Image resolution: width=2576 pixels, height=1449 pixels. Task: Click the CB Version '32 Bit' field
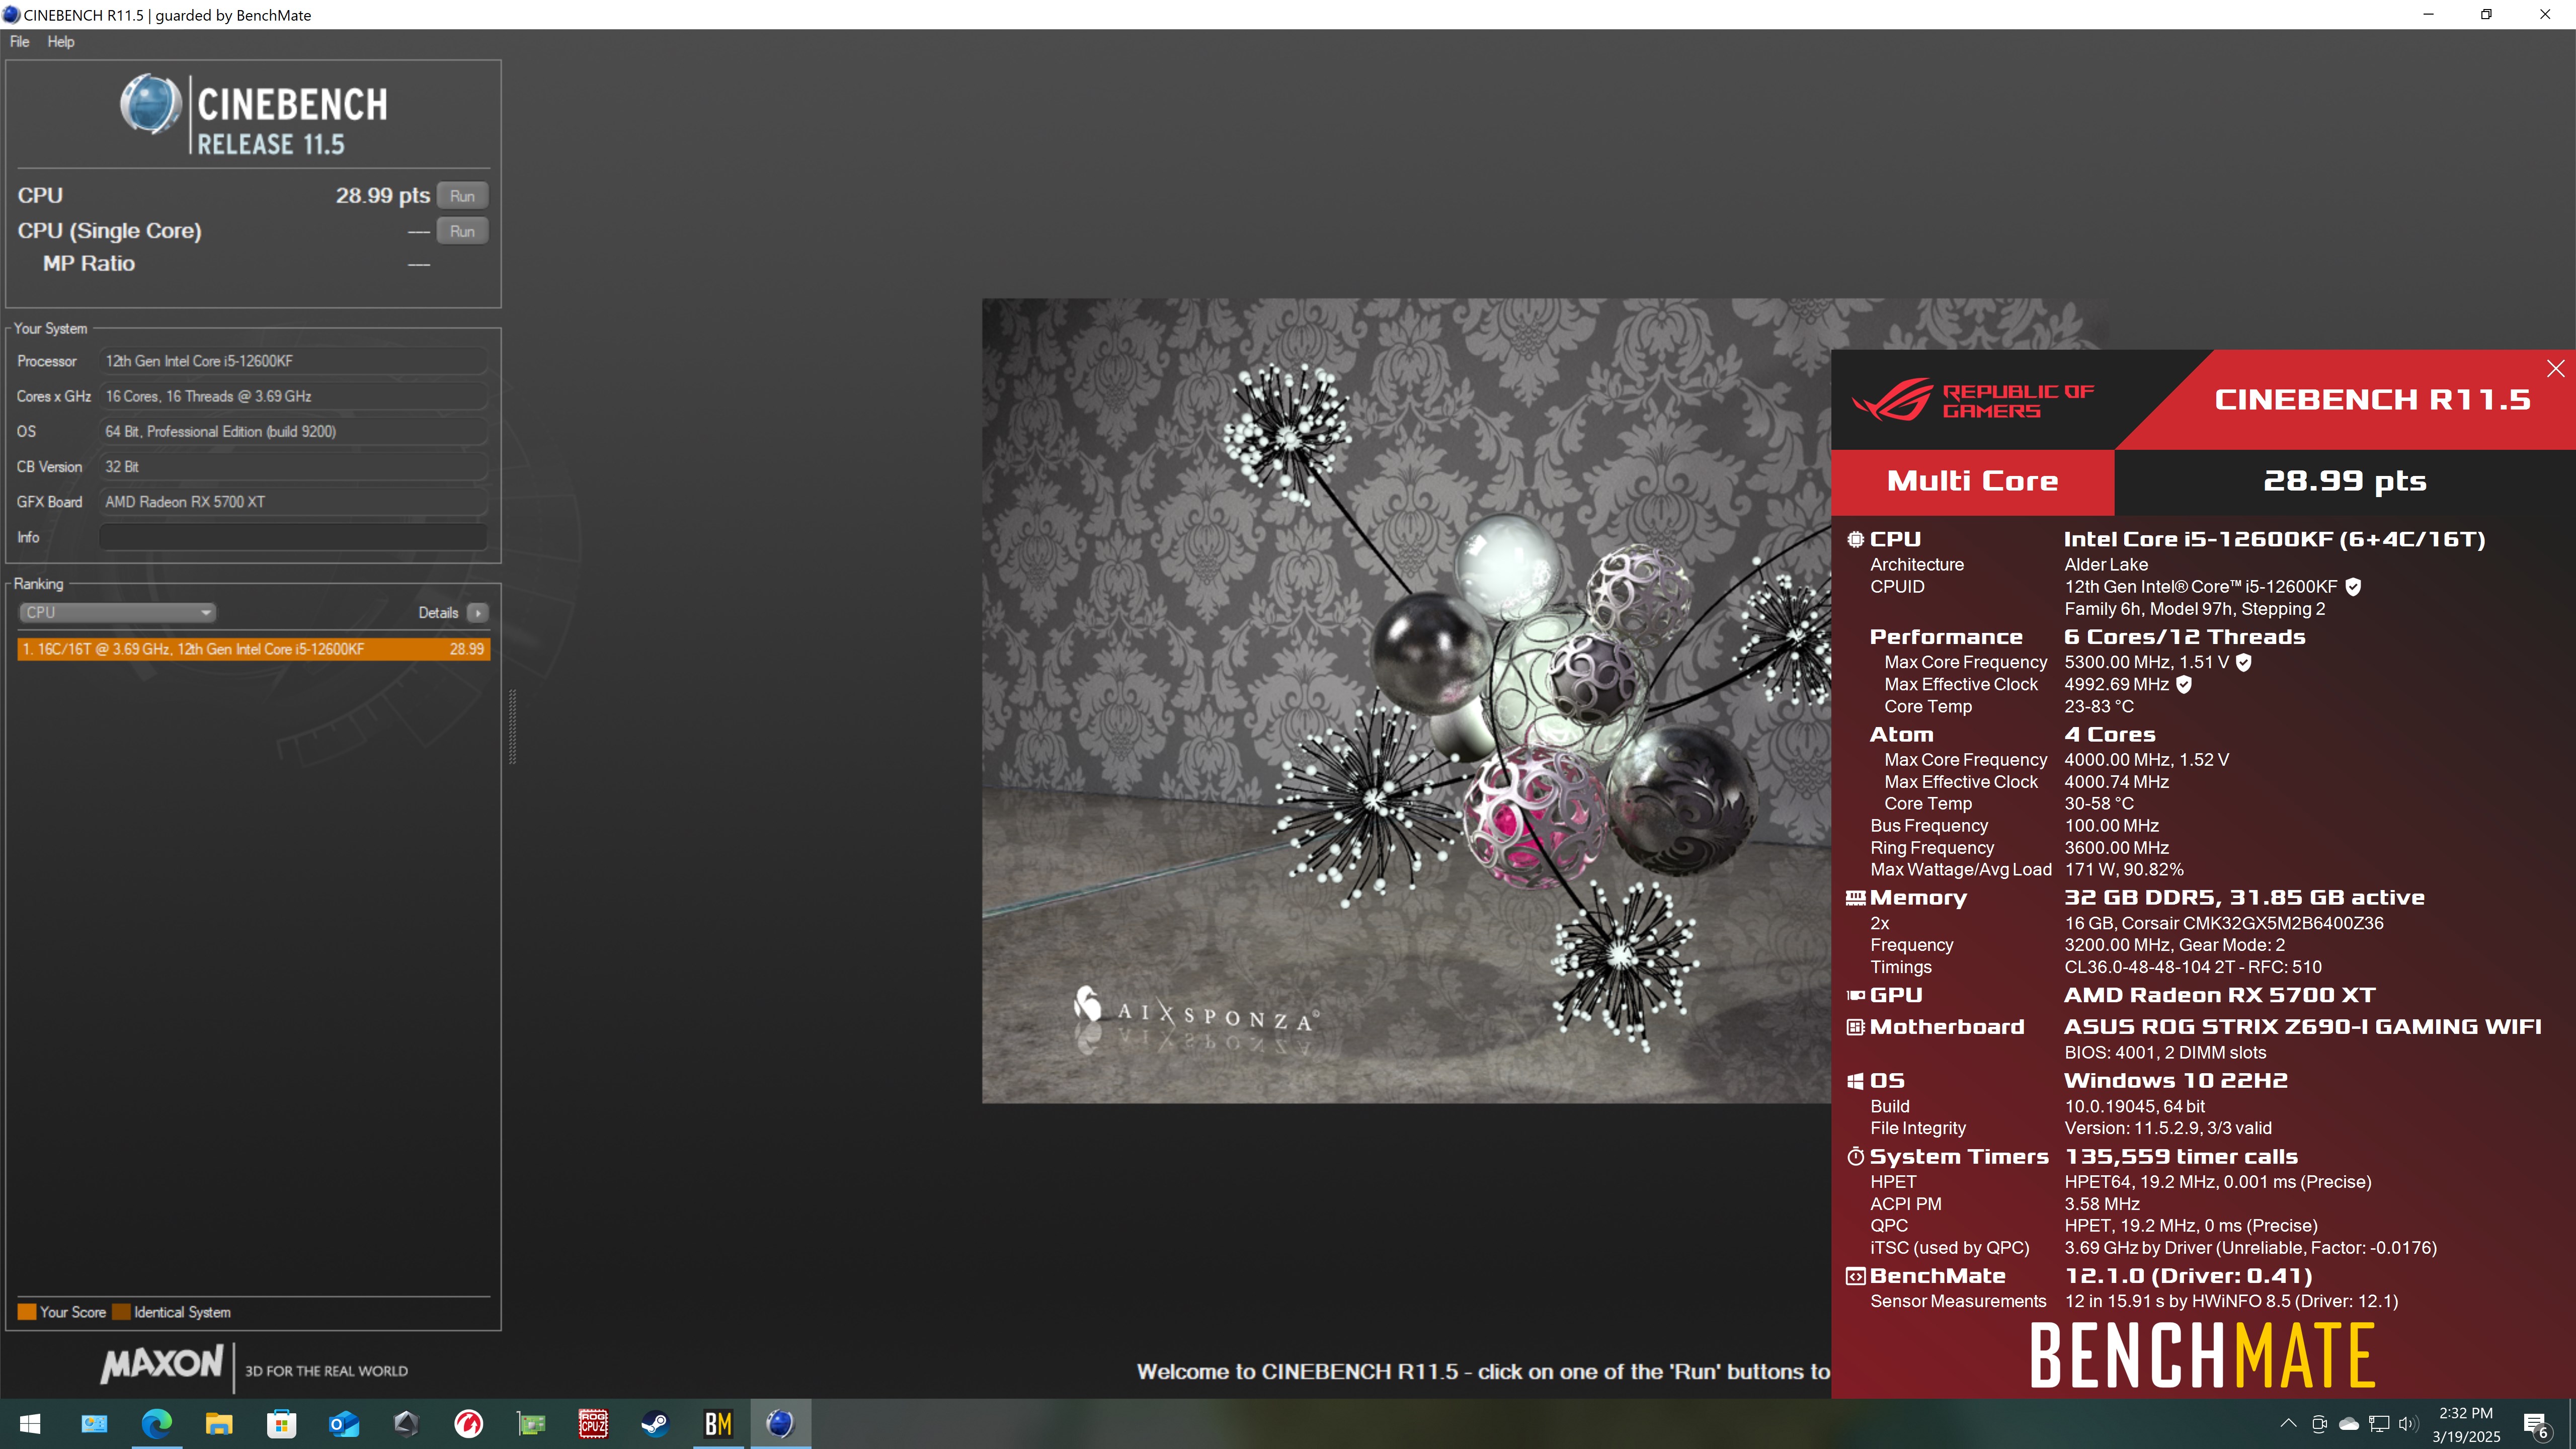coord(293,467)
